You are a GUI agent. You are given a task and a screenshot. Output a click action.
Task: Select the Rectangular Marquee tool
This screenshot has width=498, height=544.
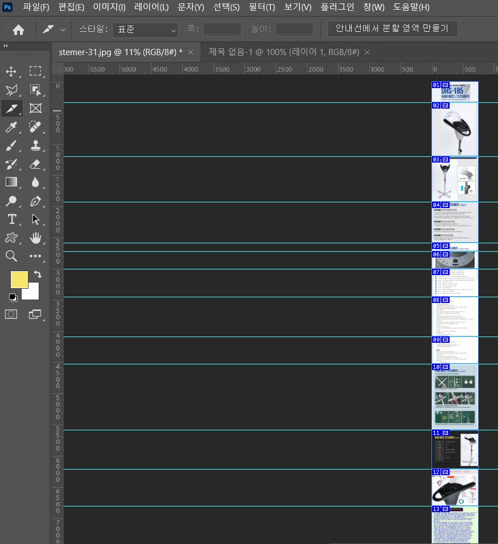click(x=35, y=71)
